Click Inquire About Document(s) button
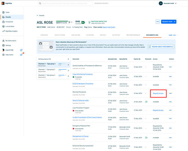The image size is (188, 151). (161, 47)
